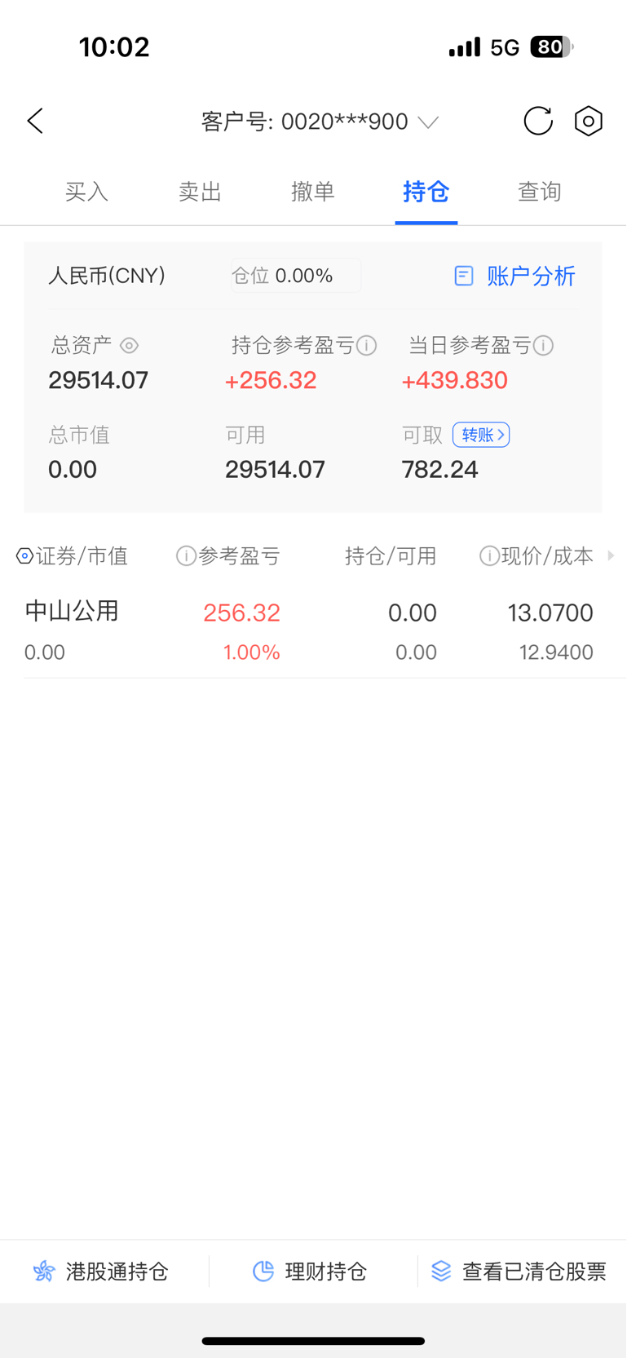Open the 仓位 0.00% selector box

[296, 276]
